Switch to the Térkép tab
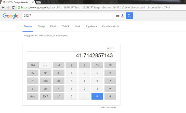This screenshot has width=186, height=113. coord(41,26)
